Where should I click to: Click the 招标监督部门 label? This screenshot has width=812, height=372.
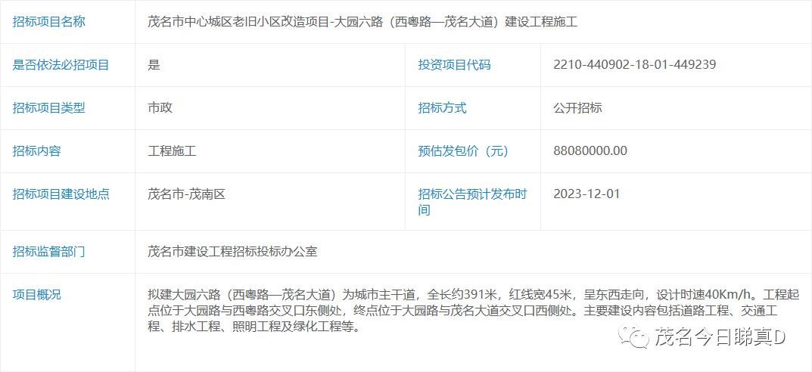[48, 252]
